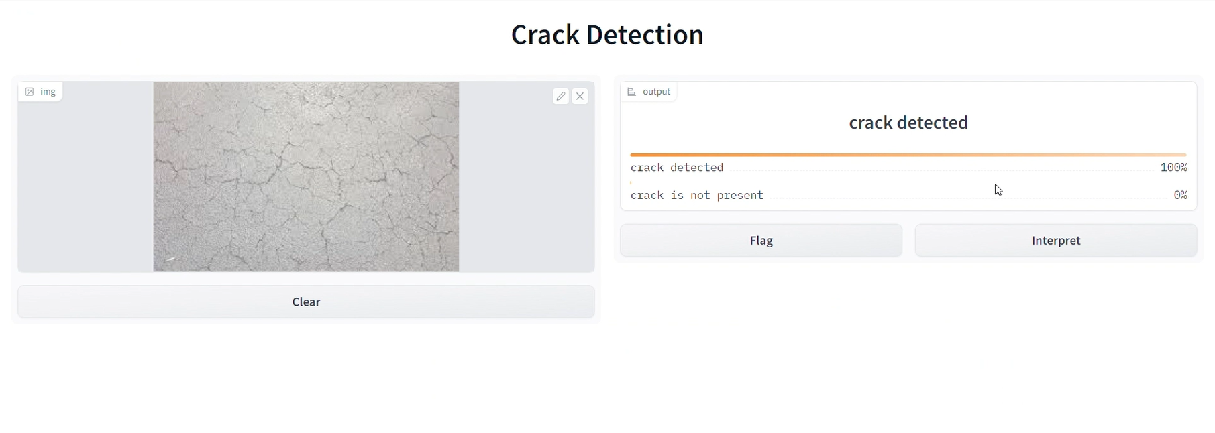Click the chart icon beside the "output" label
The image size is (1215, 433).
coord(631,91)
